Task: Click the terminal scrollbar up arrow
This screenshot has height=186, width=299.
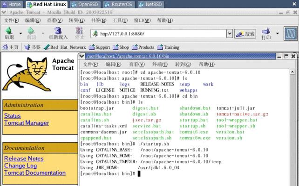Action: pos(292,72)
